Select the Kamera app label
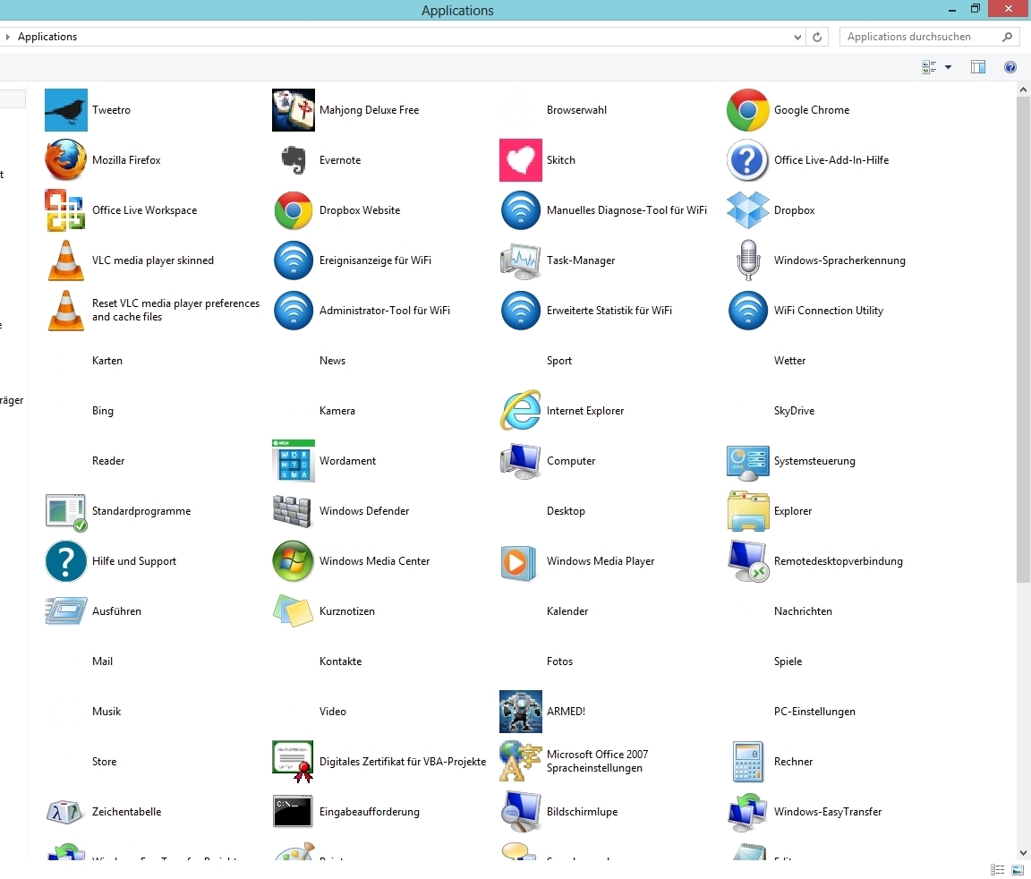1031x879 pixels. (x=337, y=411)
